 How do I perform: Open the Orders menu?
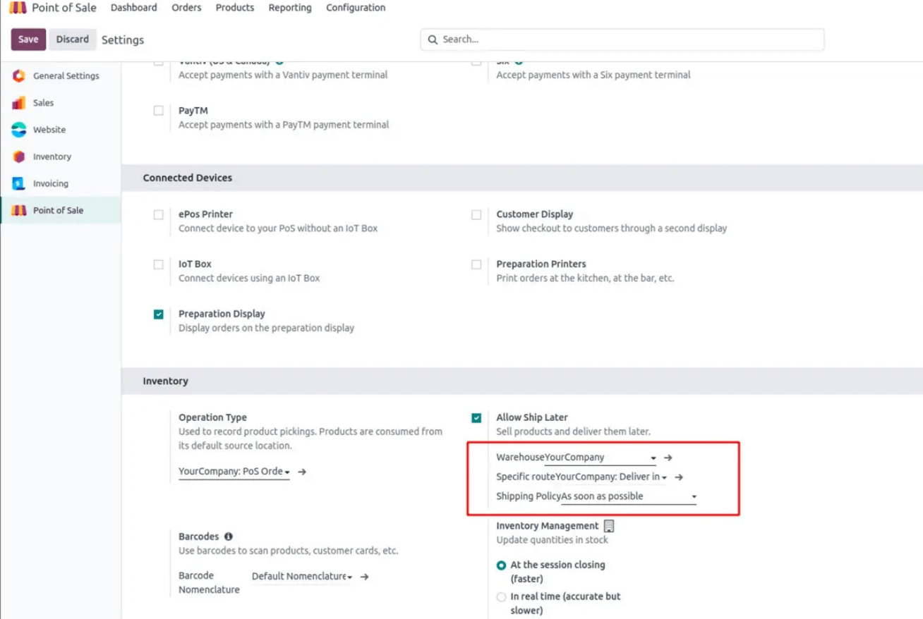(x=186, y=8)
